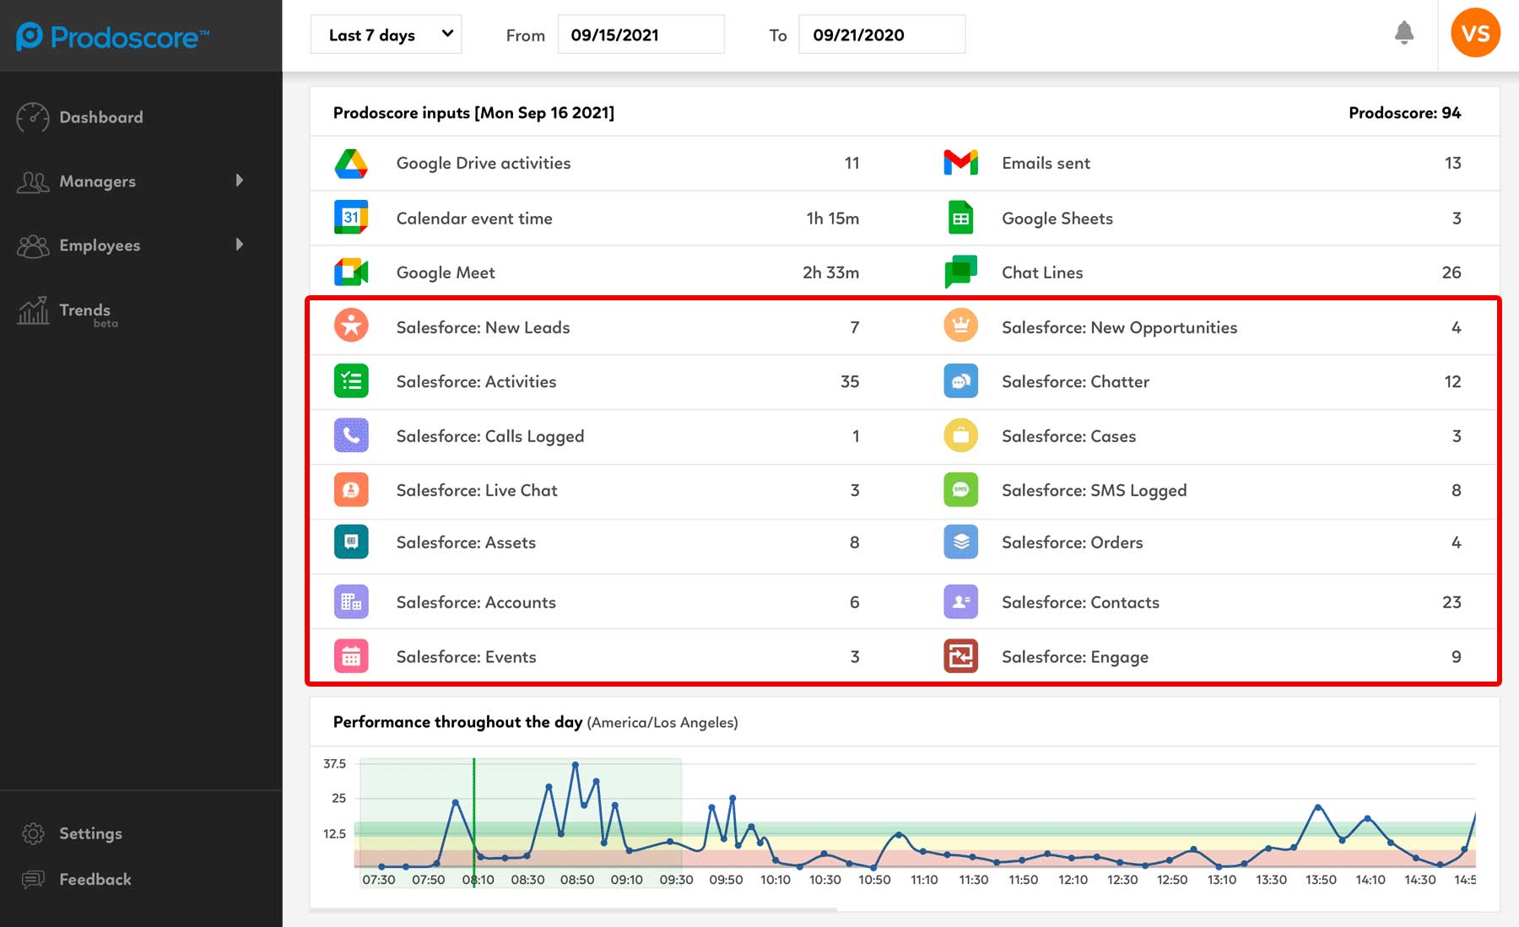The image size is (1519, 927).
Task: Click the highest peak point on the chart
Action: [x=575, y=764]
